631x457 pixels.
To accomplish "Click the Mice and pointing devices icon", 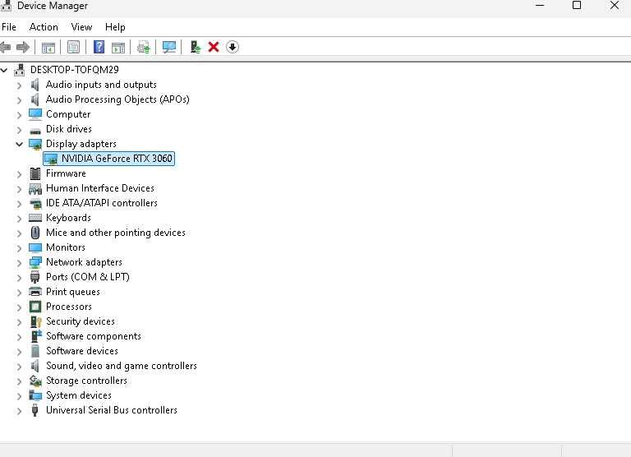I will 35,233.
